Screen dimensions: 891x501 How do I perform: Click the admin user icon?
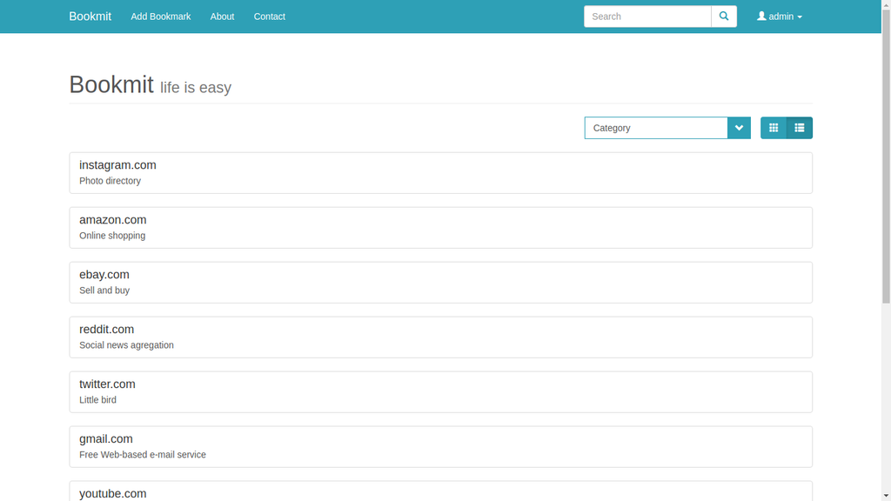click(761, 16)
